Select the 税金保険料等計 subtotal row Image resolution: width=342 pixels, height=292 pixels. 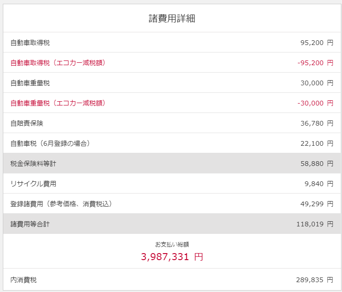(x=172, y=163)
